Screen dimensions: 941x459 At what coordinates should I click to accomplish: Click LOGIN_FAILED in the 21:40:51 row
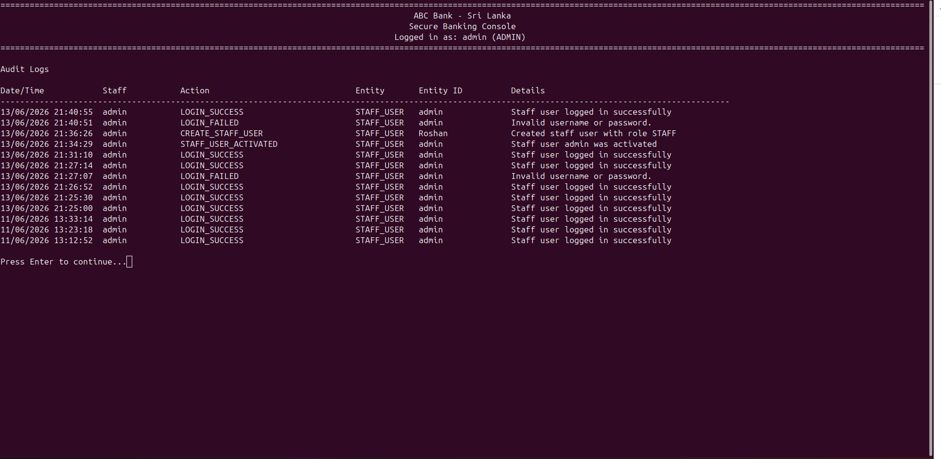(210, 123)
